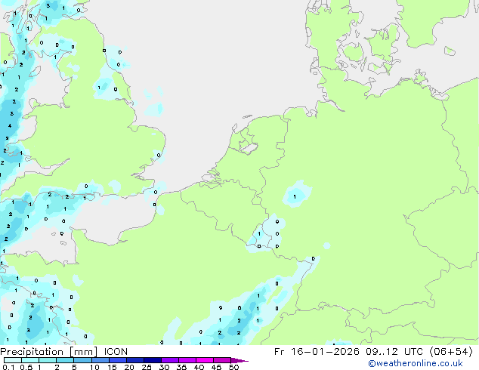The image size is (479, 370).
Task: Click the '09..12 UTC' time text
Action: click(394, 352)
